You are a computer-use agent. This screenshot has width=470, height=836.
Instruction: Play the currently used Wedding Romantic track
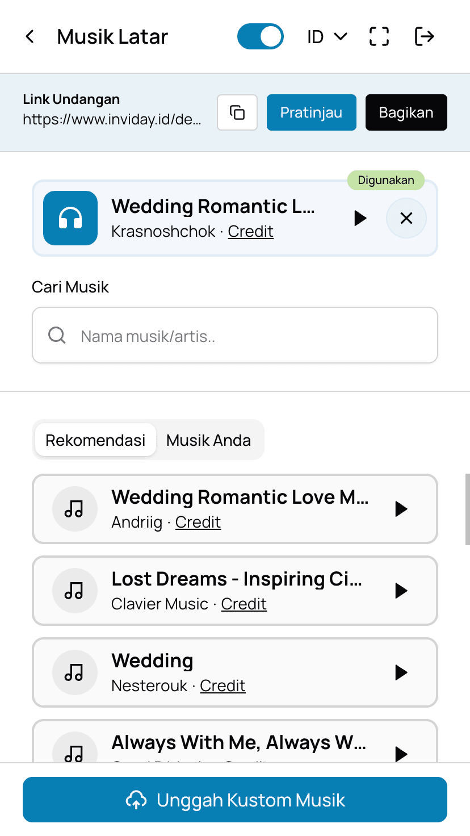point(360,218)
